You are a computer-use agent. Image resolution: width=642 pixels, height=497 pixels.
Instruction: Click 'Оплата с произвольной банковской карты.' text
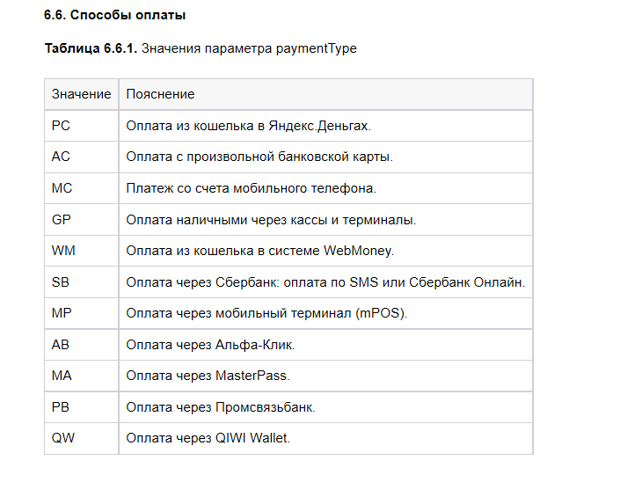coord(259,157)
